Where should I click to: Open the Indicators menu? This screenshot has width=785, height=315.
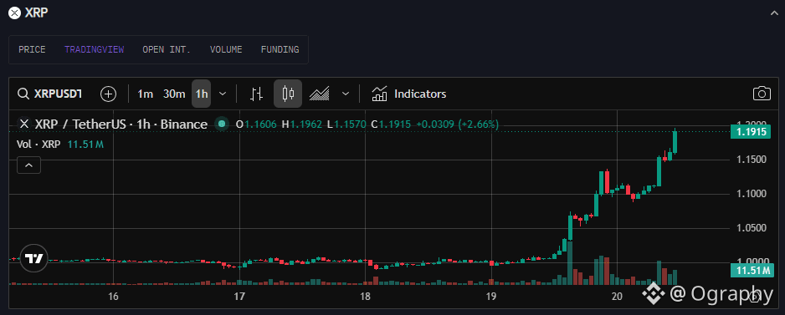click(x=409, y=94)
